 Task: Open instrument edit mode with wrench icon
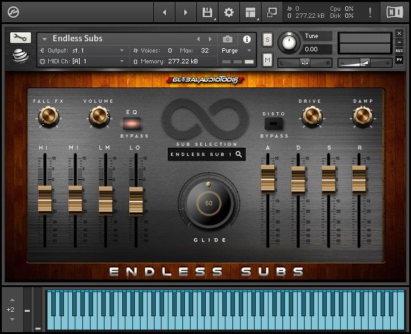pos(20,38)
